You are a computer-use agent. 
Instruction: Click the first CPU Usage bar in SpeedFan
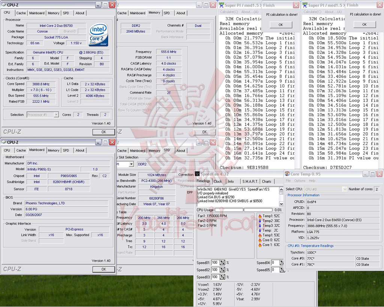tap(229, 210)
